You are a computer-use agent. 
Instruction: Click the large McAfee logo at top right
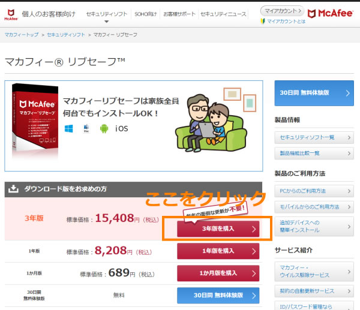point(330,14)
